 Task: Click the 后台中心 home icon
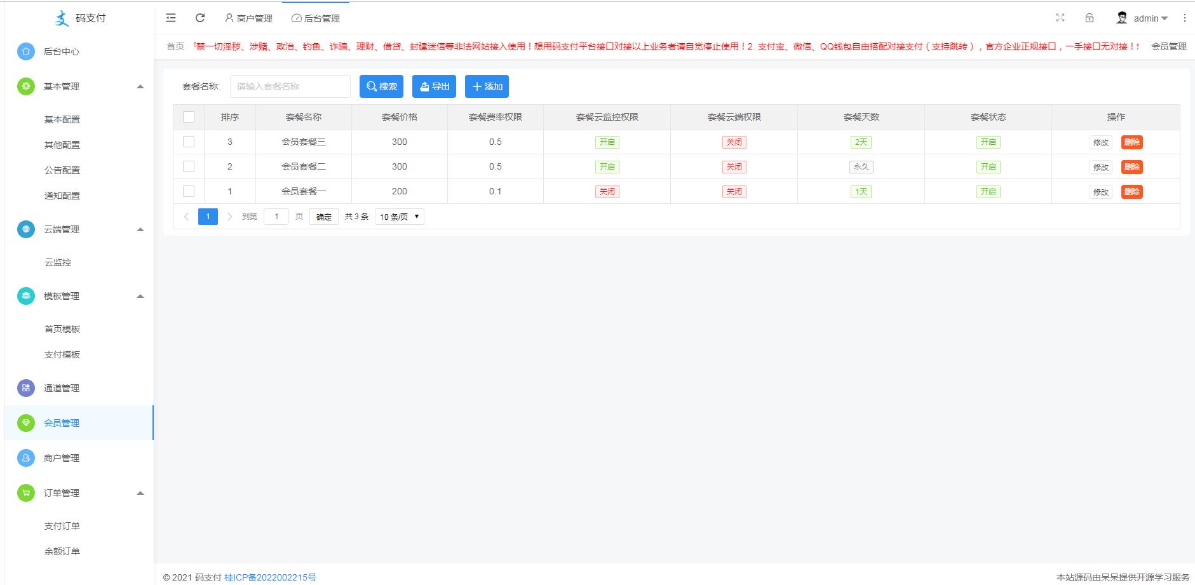pos(26,51)
